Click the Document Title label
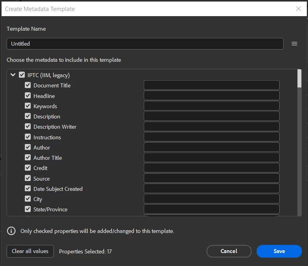 click(x=52, y=85)
